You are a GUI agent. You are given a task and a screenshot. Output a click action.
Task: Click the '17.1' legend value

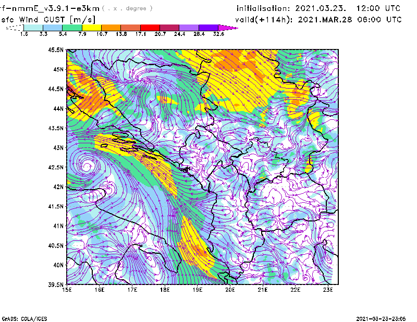pos(140,34)
